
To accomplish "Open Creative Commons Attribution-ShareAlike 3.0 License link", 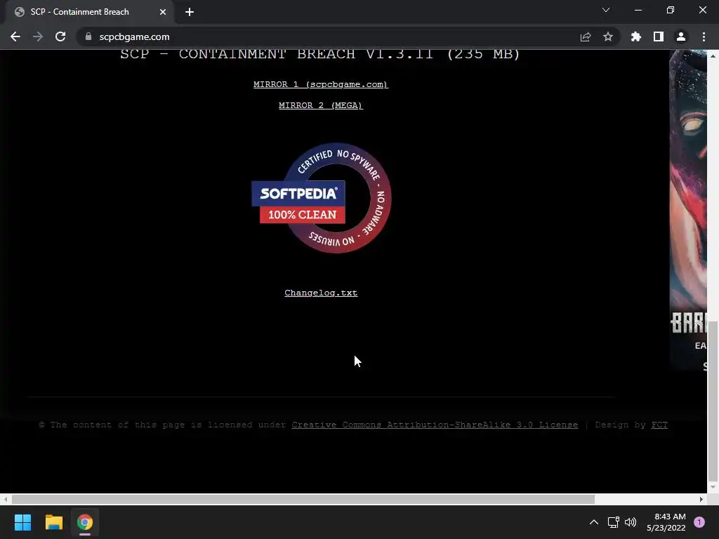I will pos(435,425).
